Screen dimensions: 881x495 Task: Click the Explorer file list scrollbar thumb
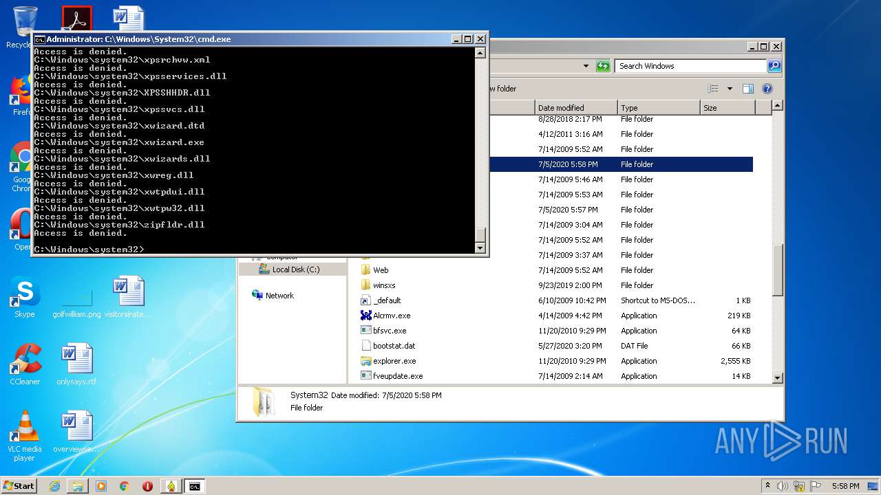tap(778, 269)
